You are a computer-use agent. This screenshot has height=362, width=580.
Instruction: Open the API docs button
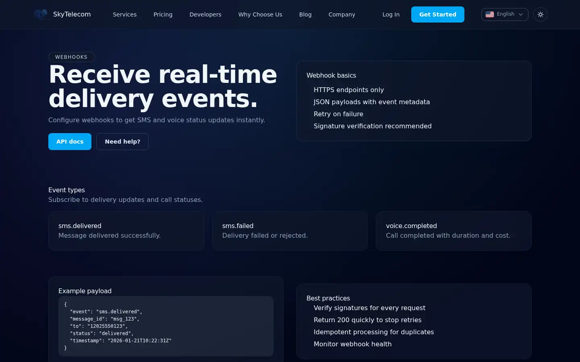click(x=70, y=142)
